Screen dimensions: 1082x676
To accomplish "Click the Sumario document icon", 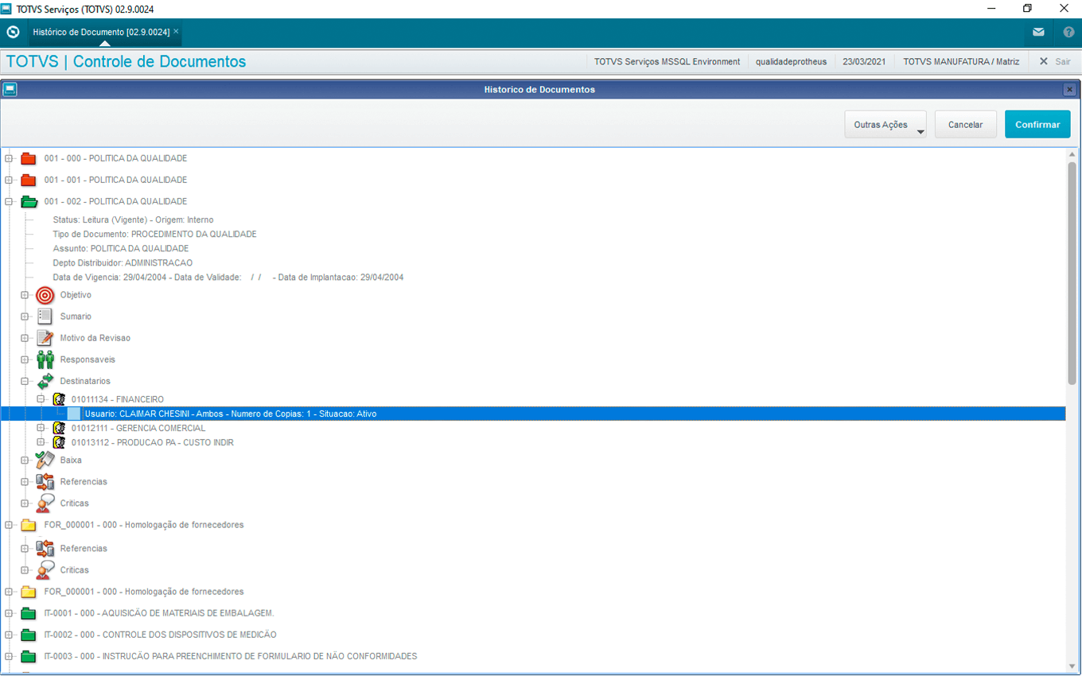I will (x=45, y=317).
